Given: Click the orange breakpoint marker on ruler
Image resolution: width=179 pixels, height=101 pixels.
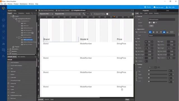Looking at the screenshot, I should (x=114, y=17).
